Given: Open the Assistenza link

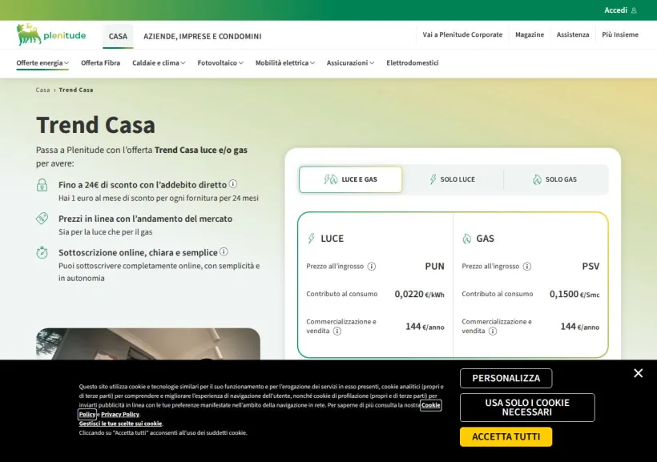Looking at the screenshot, I should pos(573,34).
